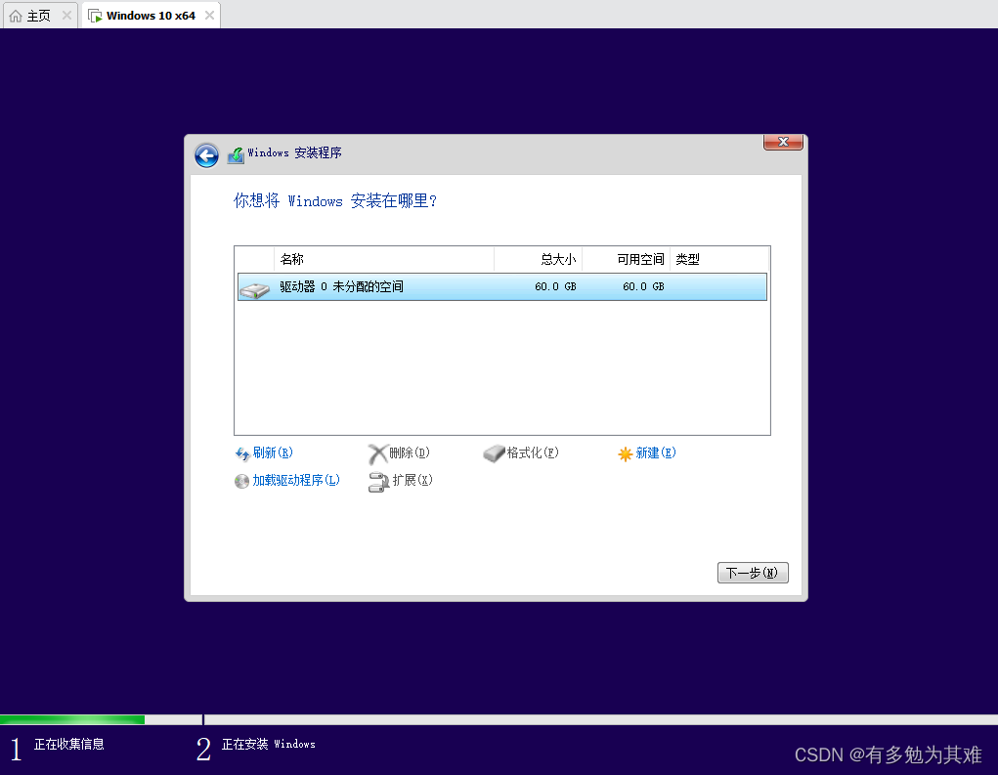Click the 60.0 GB free space value
Viewport: 998px width, 775px height.
[x=643, y=287]
